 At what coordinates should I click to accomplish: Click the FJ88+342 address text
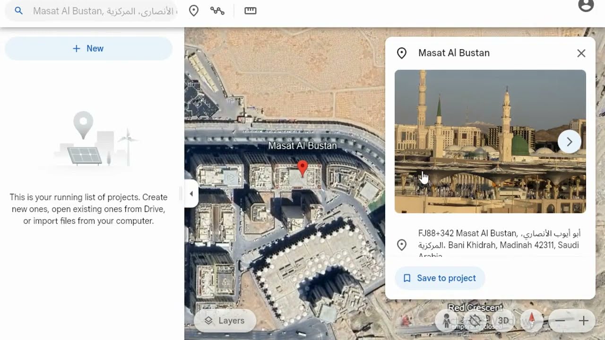tap(499, 245)
